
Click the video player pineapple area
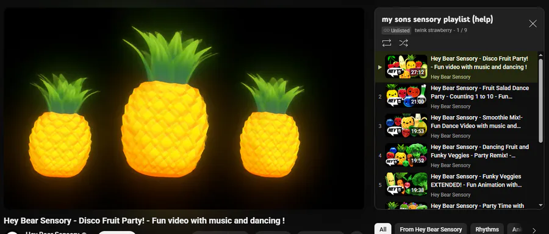(184, 108)
